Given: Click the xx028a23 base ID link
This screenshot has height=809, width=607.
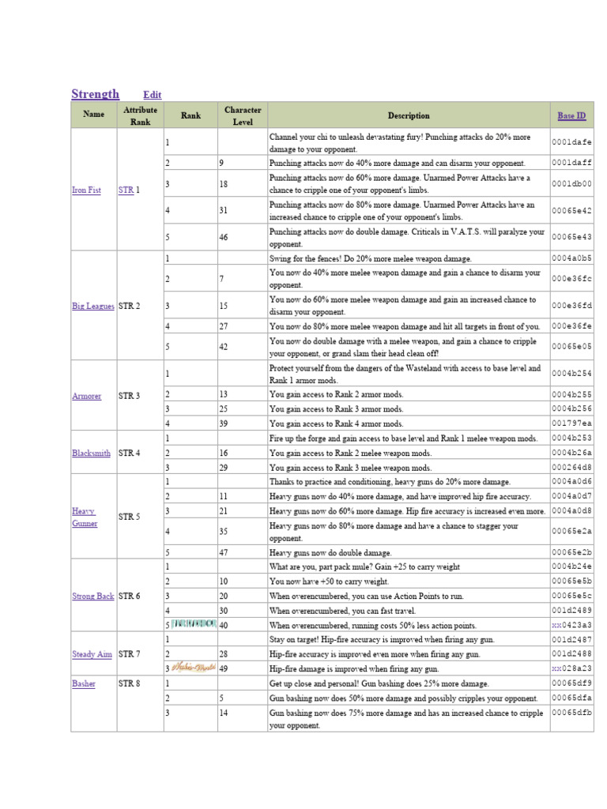Looking at the screenshot, I should pyautogui.click(x=572, y=668).
